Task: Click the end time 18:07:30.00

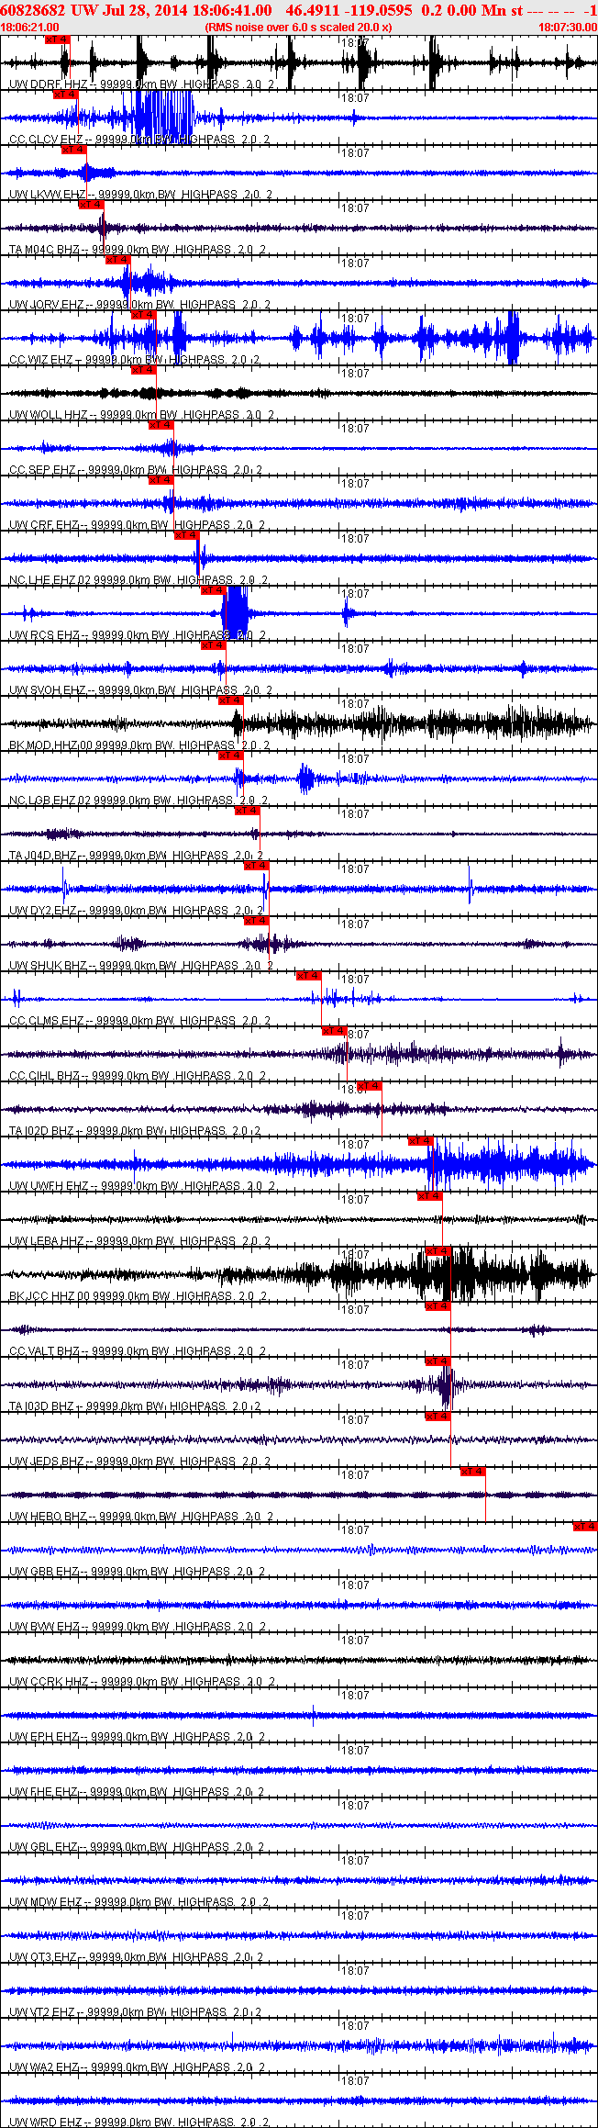Action: (x=568, y=28)
